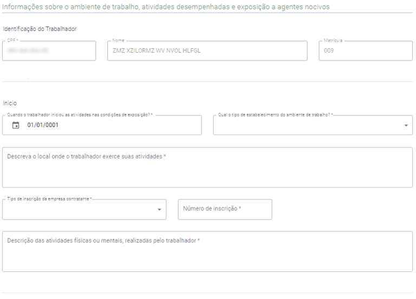Open the calendar date picker icon
The width and height of the screenshot is (416, 299).
click(x=16, y=125)
